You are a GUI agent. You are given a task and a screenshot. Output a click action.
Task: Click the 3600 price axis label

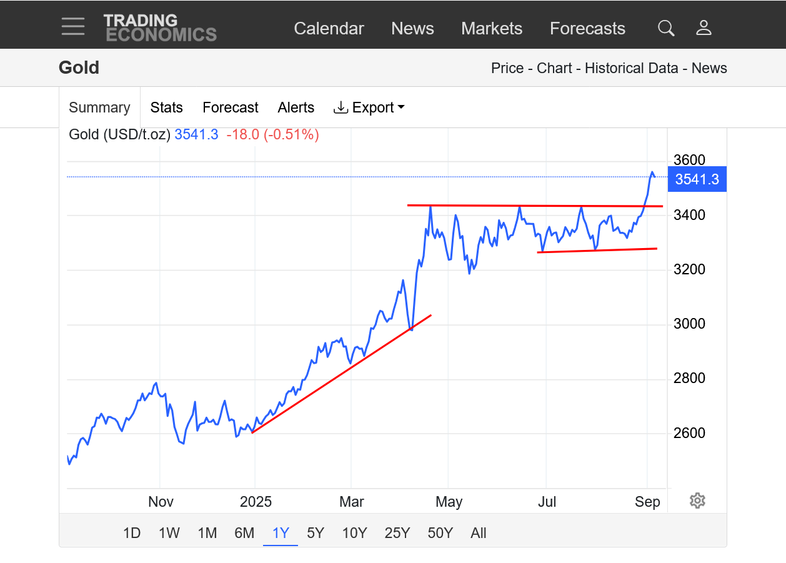coord(690,161)
